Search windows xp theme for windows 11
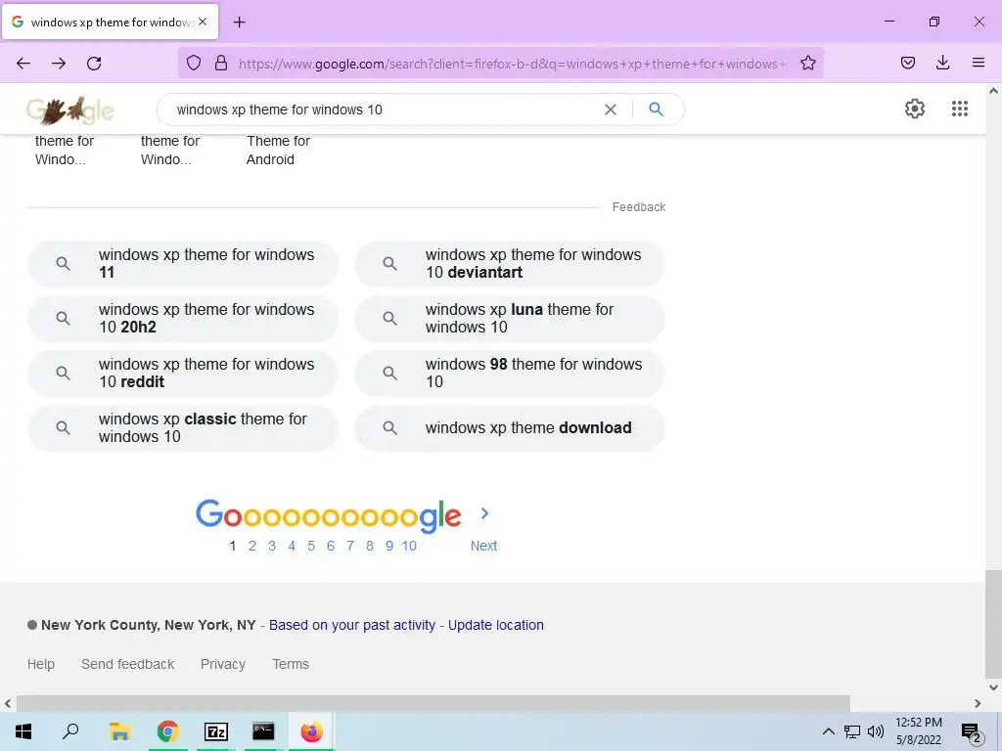 tap(183, 263)
